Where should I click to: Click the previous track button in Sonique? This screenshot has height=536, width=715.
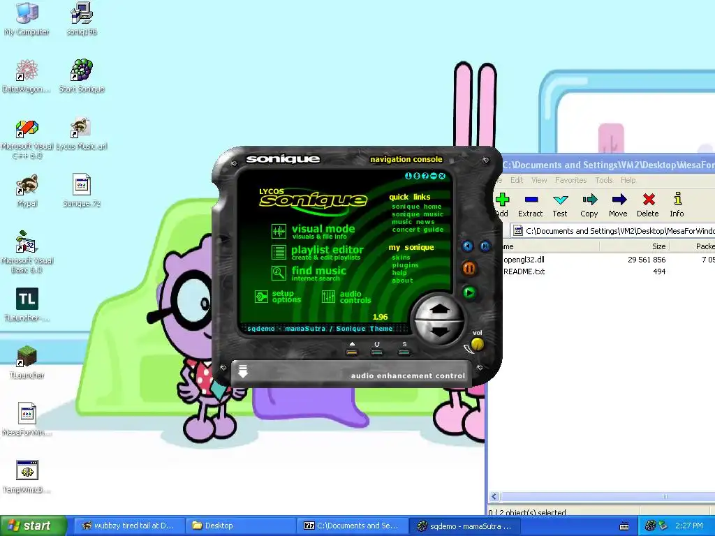coord(467,246)
